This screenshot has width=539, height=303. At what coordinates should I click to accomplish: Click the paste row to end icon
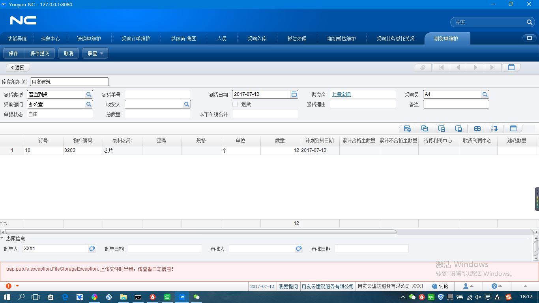tap(459, 129)
